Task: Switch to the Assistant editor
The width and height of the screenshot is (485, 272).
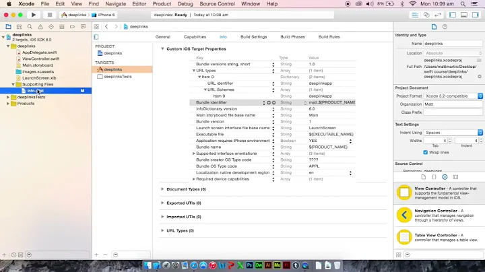Action: (426, 15)
